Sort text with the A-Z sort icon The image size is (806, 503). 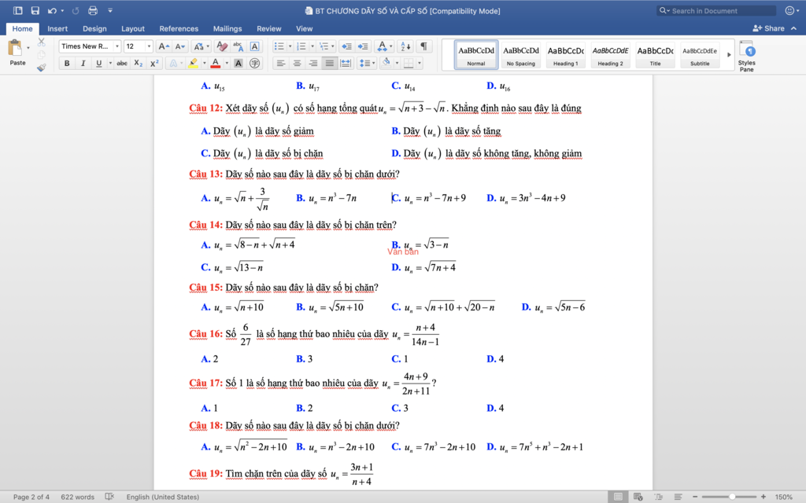click(x=405, y=46)
